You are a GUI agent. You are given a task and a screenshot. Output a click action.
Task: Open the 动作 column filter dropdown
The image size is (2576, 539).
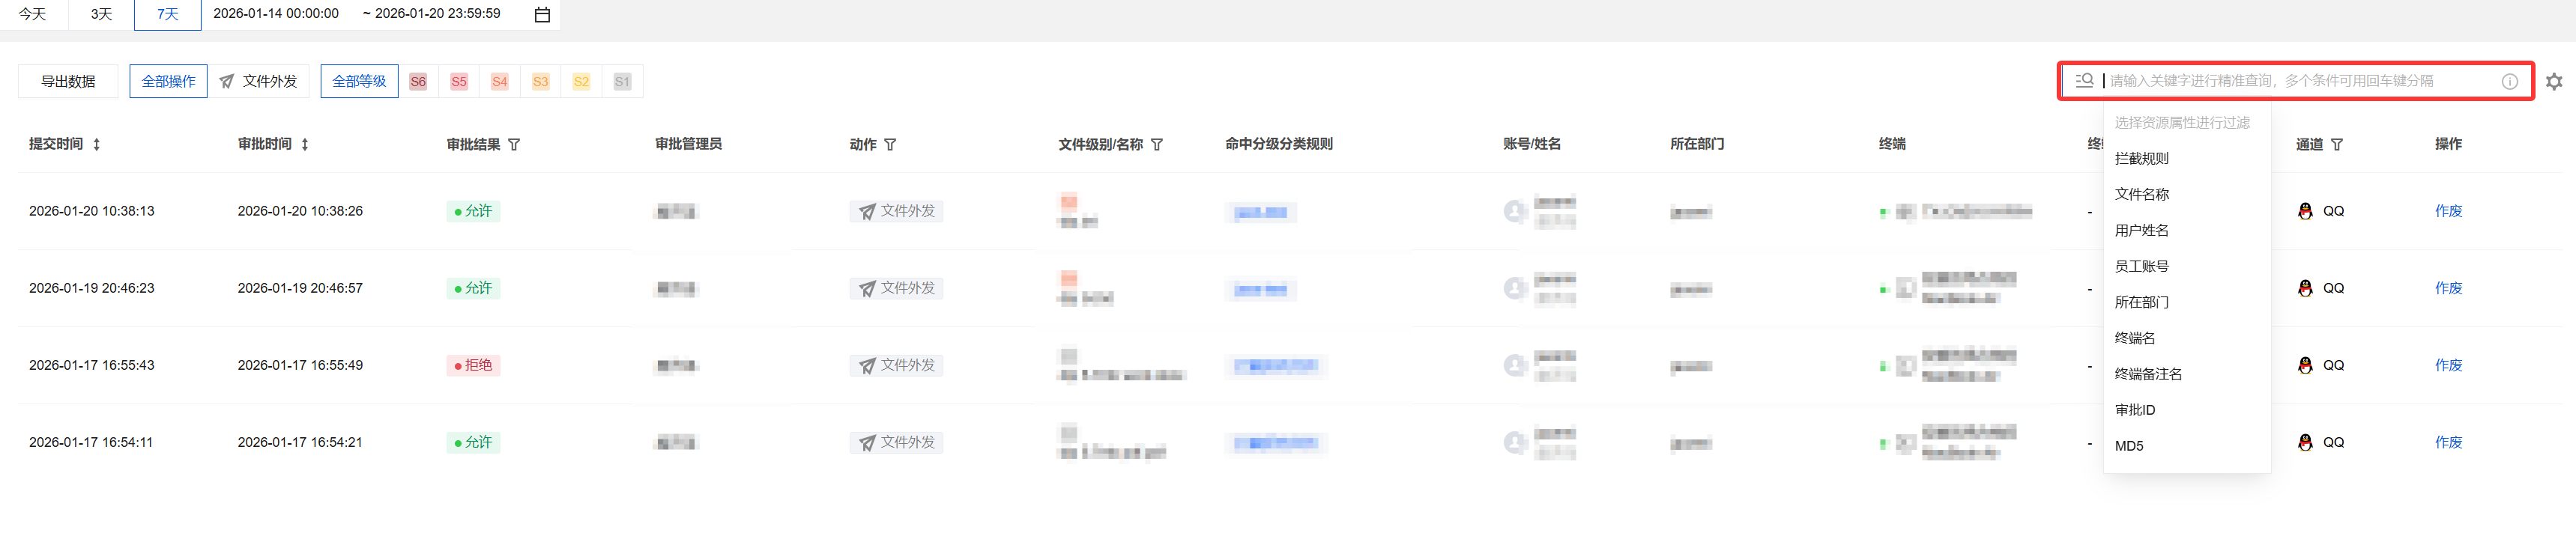[x=890, y=145]
